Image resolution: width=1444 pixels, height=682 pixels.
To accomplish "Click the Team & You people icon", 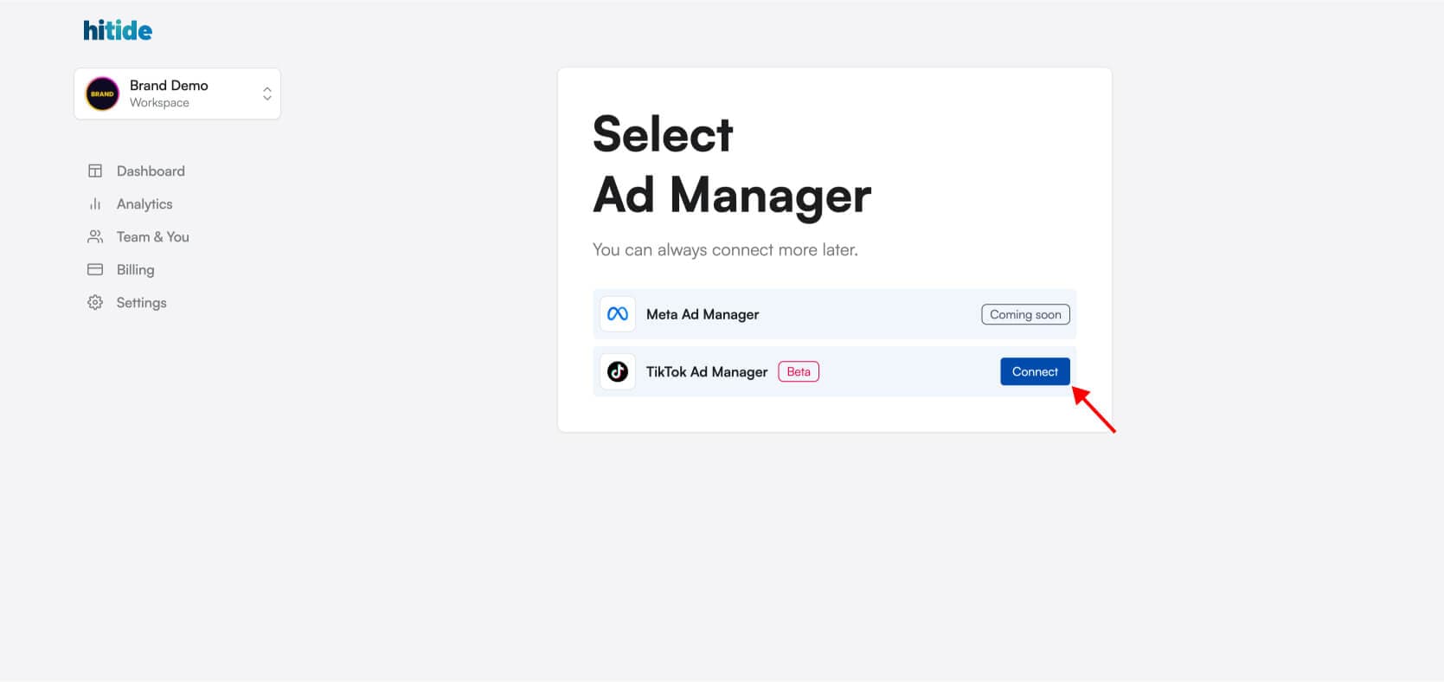I will 95,237.
